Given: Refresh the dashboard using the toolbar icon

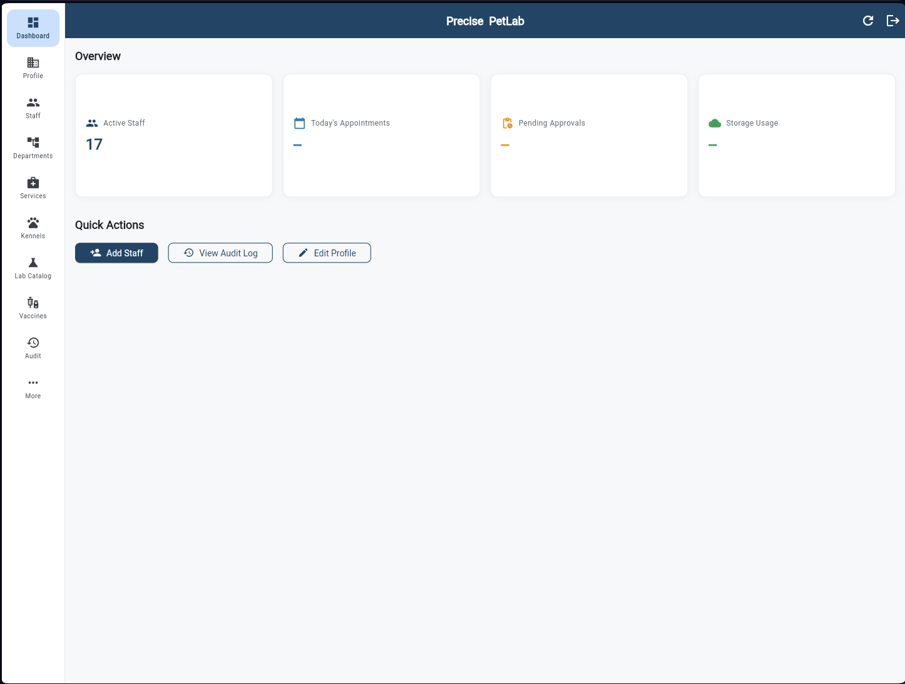Looking at the screenshot, I should [868, 21].
